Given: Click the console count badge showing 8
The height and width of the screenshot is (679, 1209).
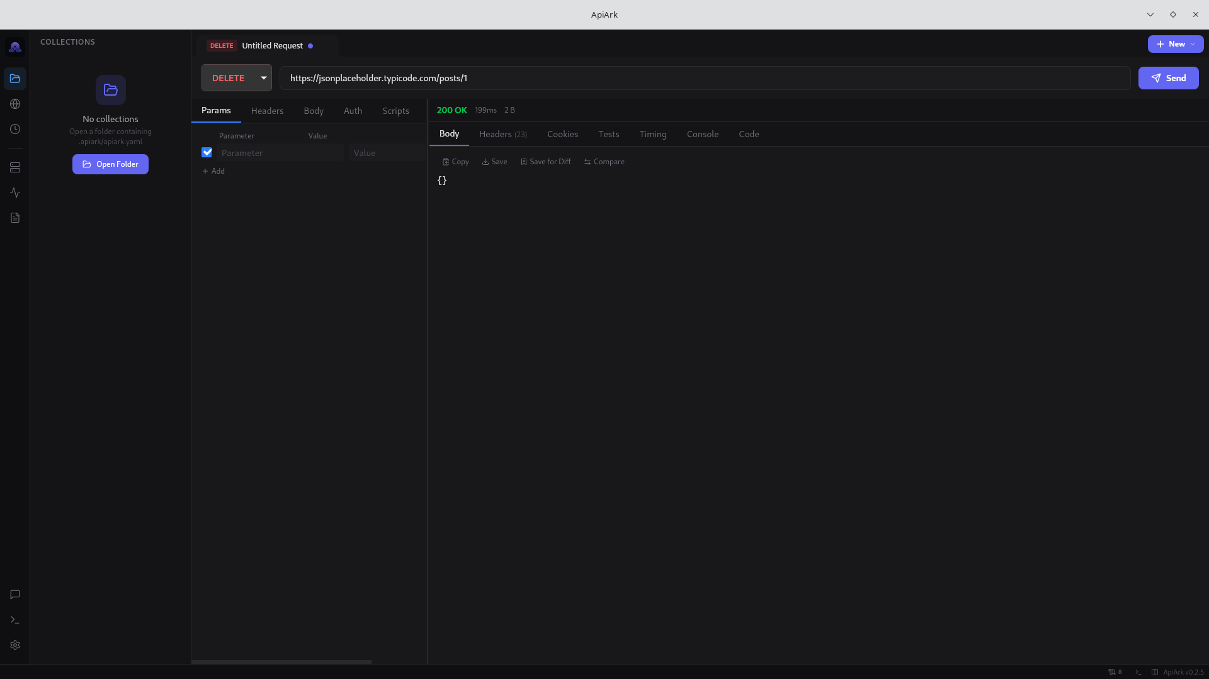Looking at the screenshot, I should coord(1115,672).
